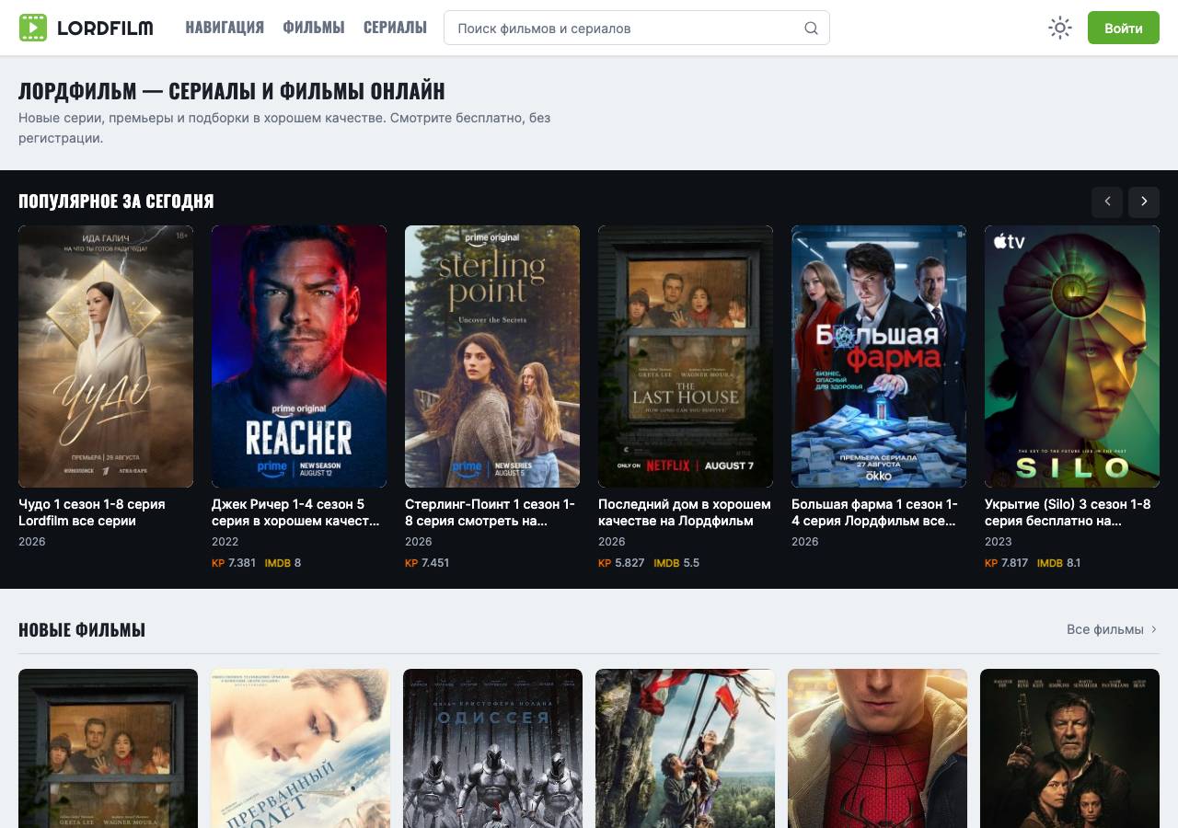Click title link Джек Ричер 1-4 сезон
This screenshot has width=1178, height=828.
295,512
